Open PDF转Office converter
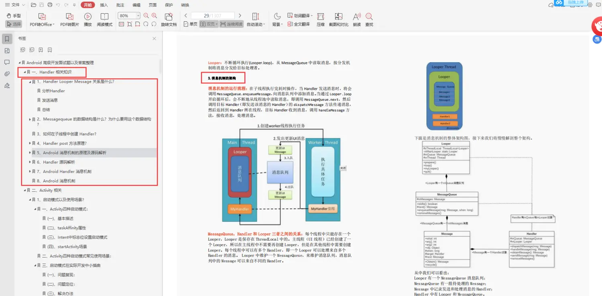Image resolution: width=602 pixels, height=296 pixels. pos(42,20)
